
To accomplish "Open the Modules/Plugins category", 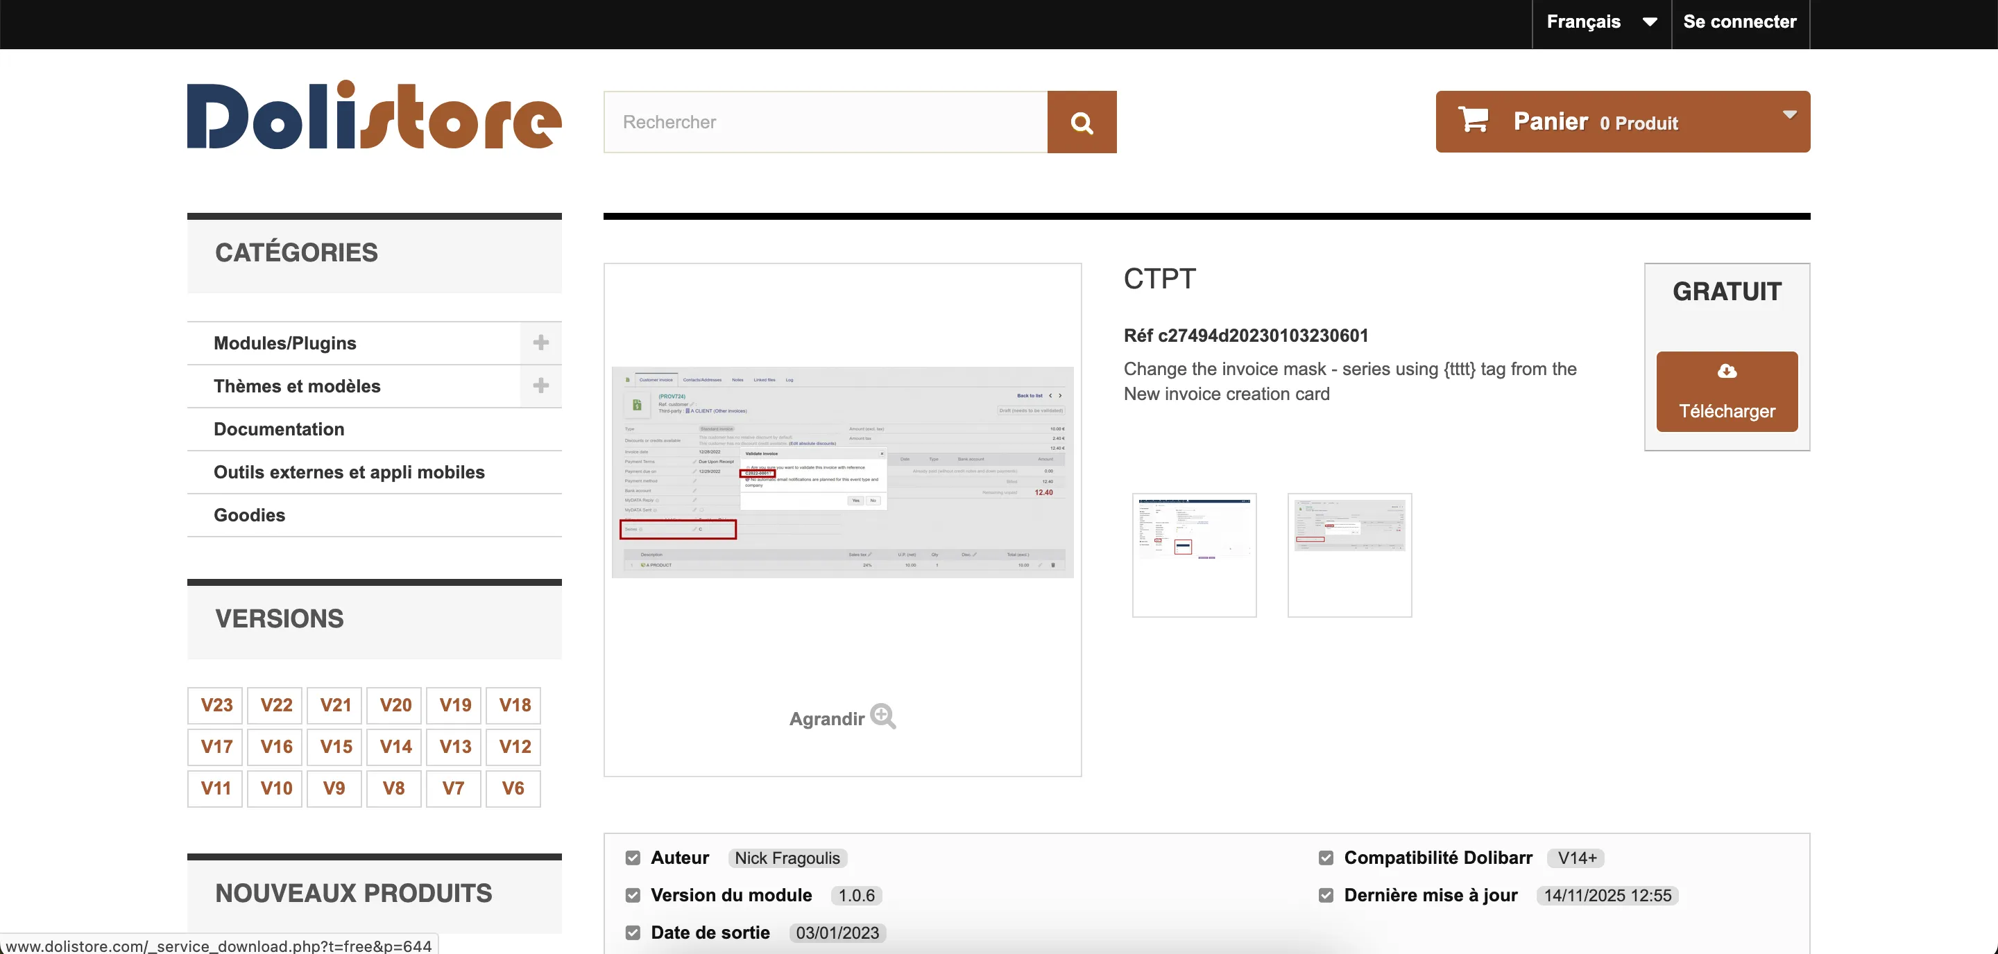I will tap(284, 343).
